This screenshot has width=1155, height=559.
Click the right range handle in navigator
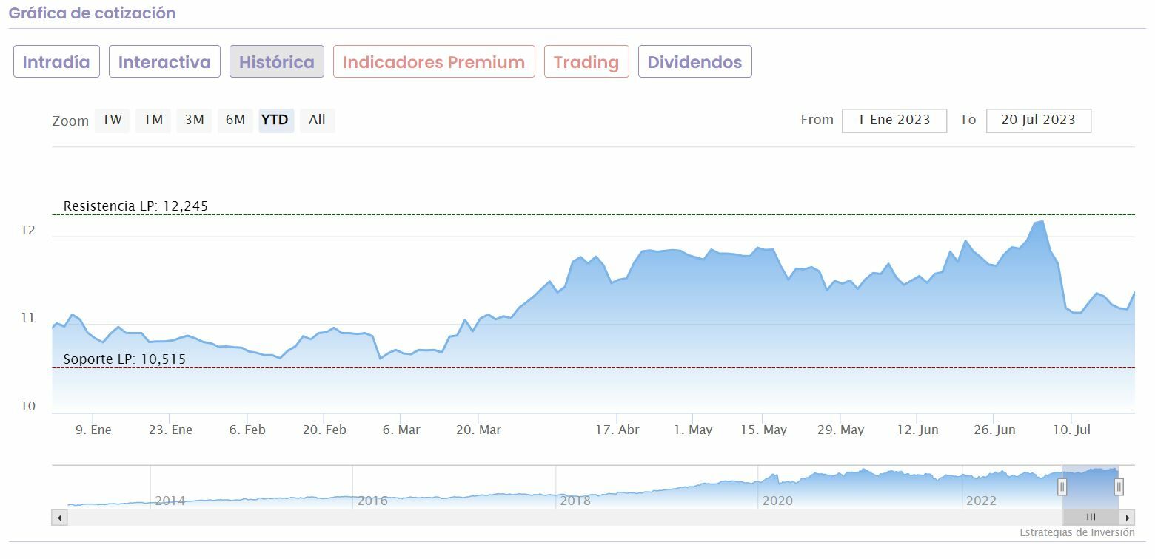pos(1119,487)
